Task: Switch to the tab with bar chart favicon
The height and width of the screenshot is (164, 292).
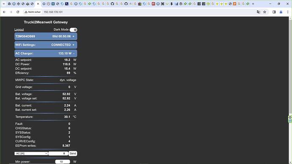Action: coord(176,4)
